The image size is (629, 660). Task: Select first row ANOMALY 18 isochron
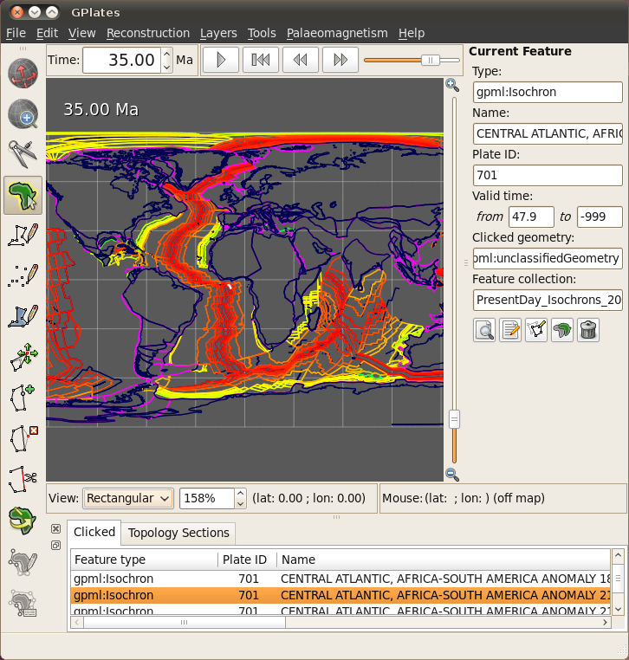340,579
